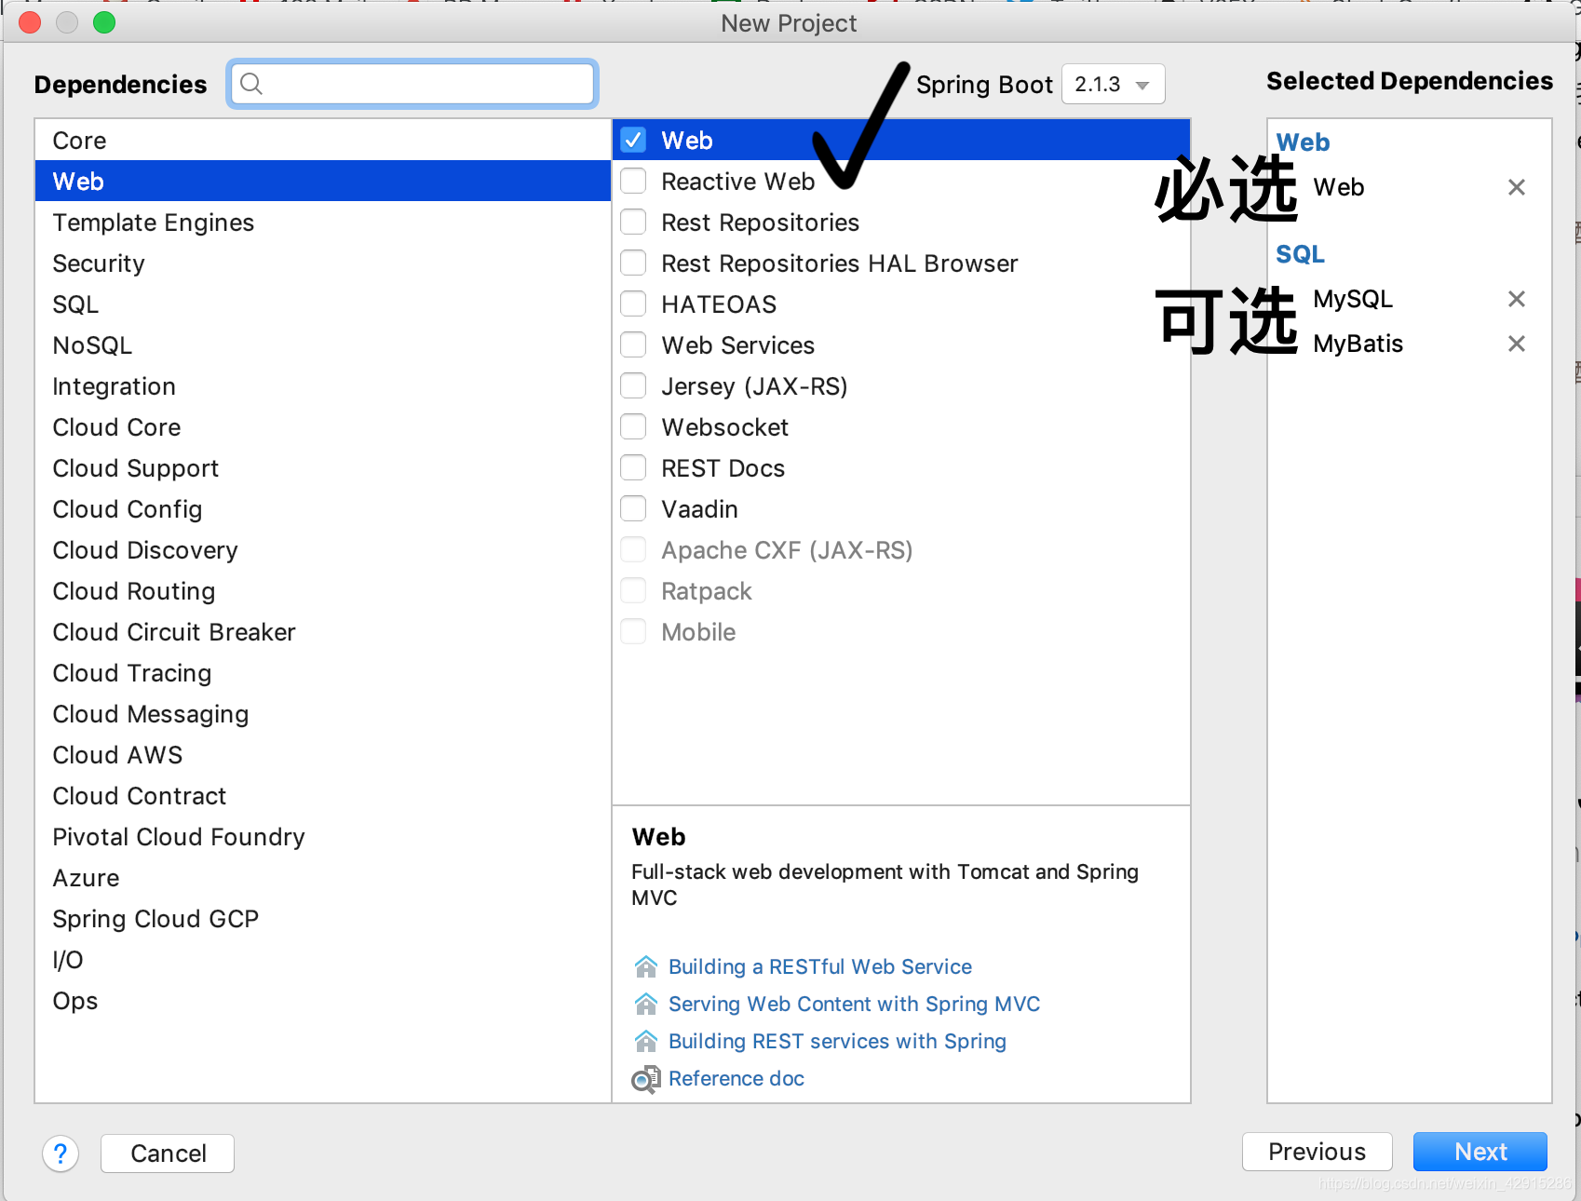Viewport: 1581px width, 1201px height.
Task: Enable the Reactive Web checkbox
Action: click(633, 181)
